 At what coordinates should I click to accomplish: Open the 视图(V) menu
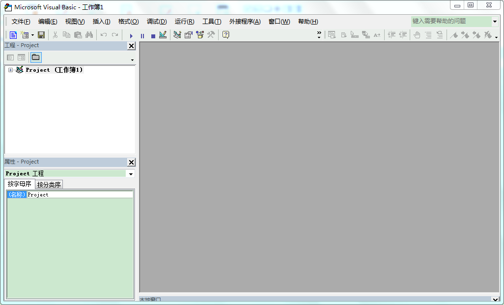click(75, 22)
